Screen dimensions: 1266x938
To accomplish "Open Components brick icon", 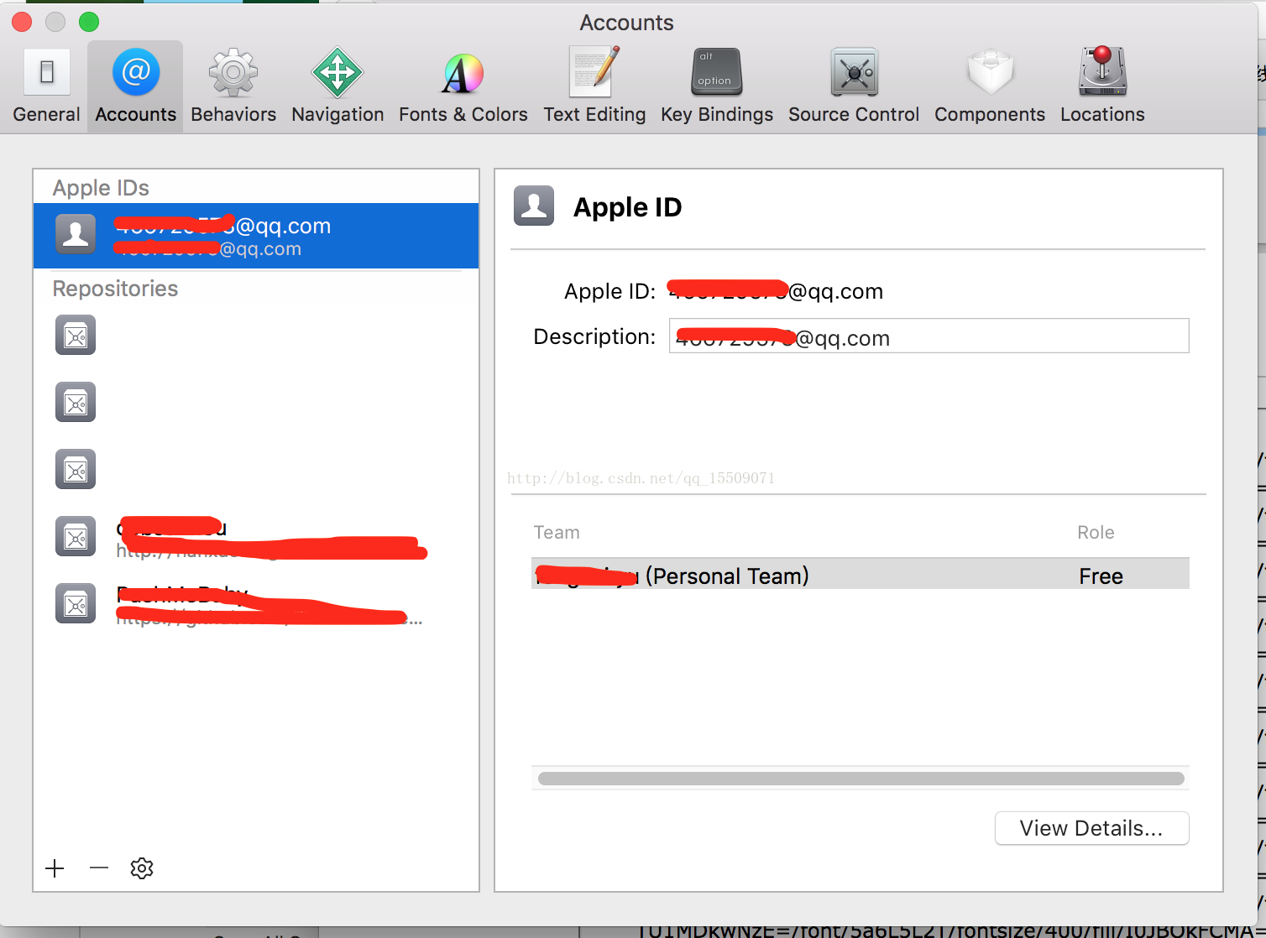I will (x=990, y=72).
